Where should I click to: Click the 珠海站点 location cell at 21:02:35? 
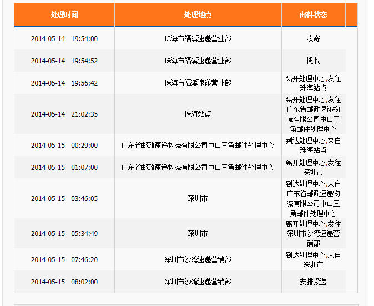(x=198, y=114)
